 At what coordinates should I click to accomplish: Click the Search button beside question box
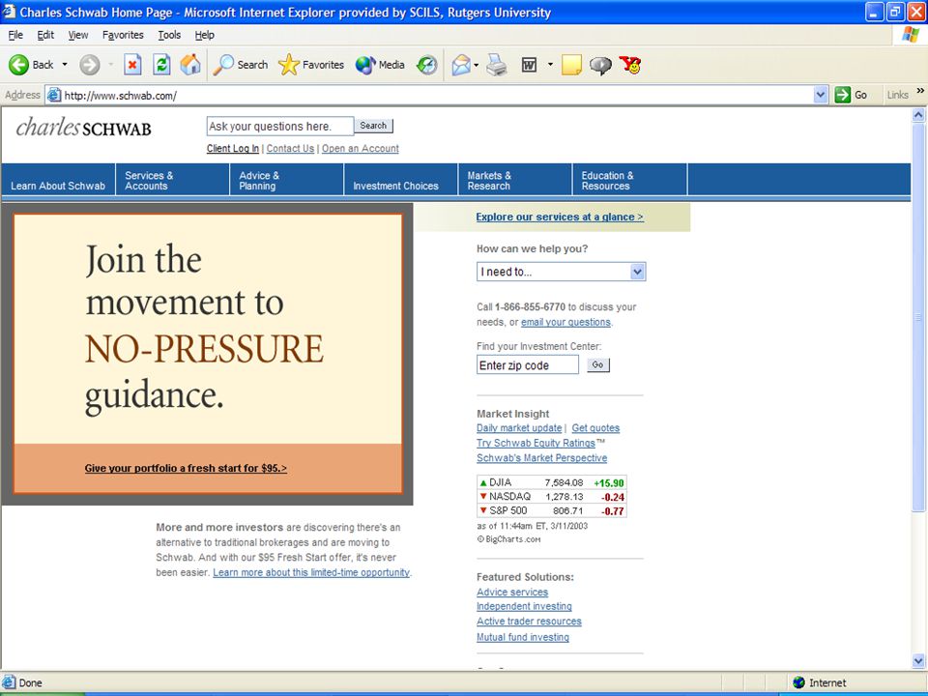pyautogui.click(x=373, y=126)
